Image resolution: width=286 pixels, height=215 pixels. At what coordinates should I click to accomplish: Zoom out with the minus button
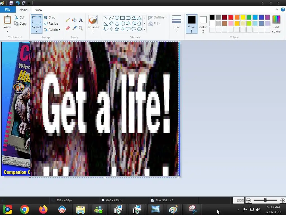click(x=248, y=200)
